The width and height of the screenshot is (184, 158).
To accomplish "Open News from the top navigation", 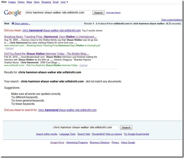I will [37, 2].
